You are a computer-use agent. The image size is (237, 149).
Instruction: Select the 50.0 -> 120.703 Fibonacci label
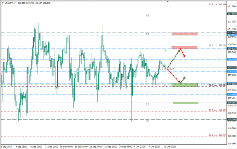click(x=218, y=45)
